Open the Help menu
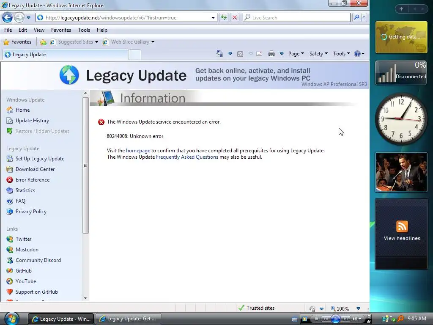This screenshot has height=325, width=433. [102, 30]
